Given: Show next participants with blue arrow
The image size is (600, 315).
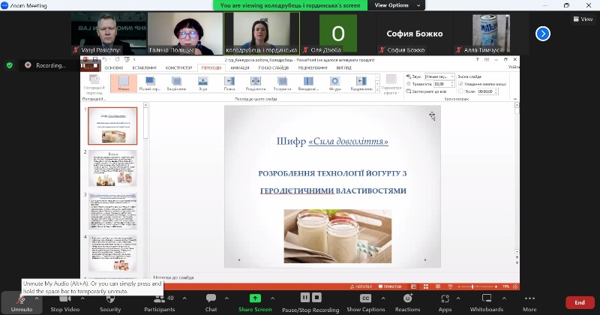Looking at the screenshot, I should (542, 34).
